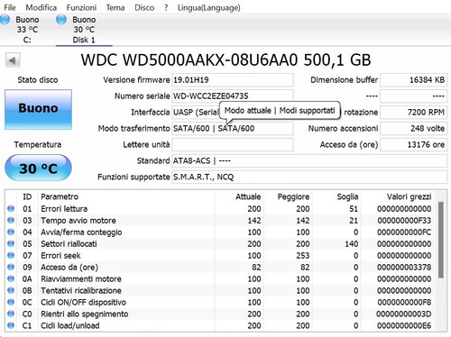
Task: Select the Errori lettura parameter text
Action: pyautogui.click(x=64, y=208)
